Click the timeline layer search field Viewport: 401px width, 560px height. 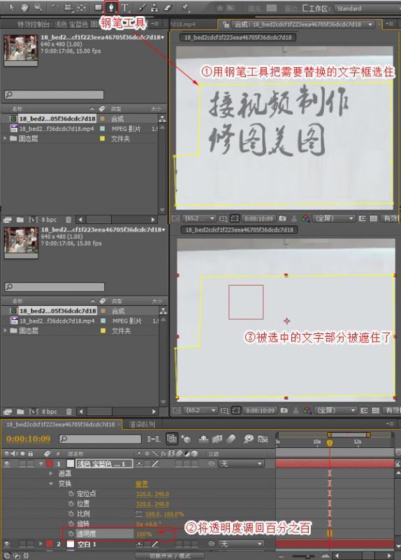tap(100, 439)
